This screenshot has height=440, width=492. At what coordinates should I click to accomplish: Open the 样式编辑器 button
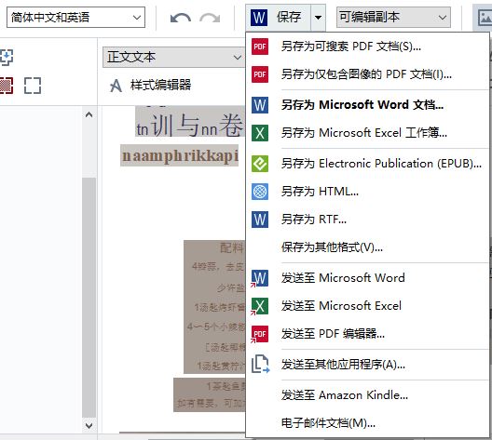coord(150,86)
